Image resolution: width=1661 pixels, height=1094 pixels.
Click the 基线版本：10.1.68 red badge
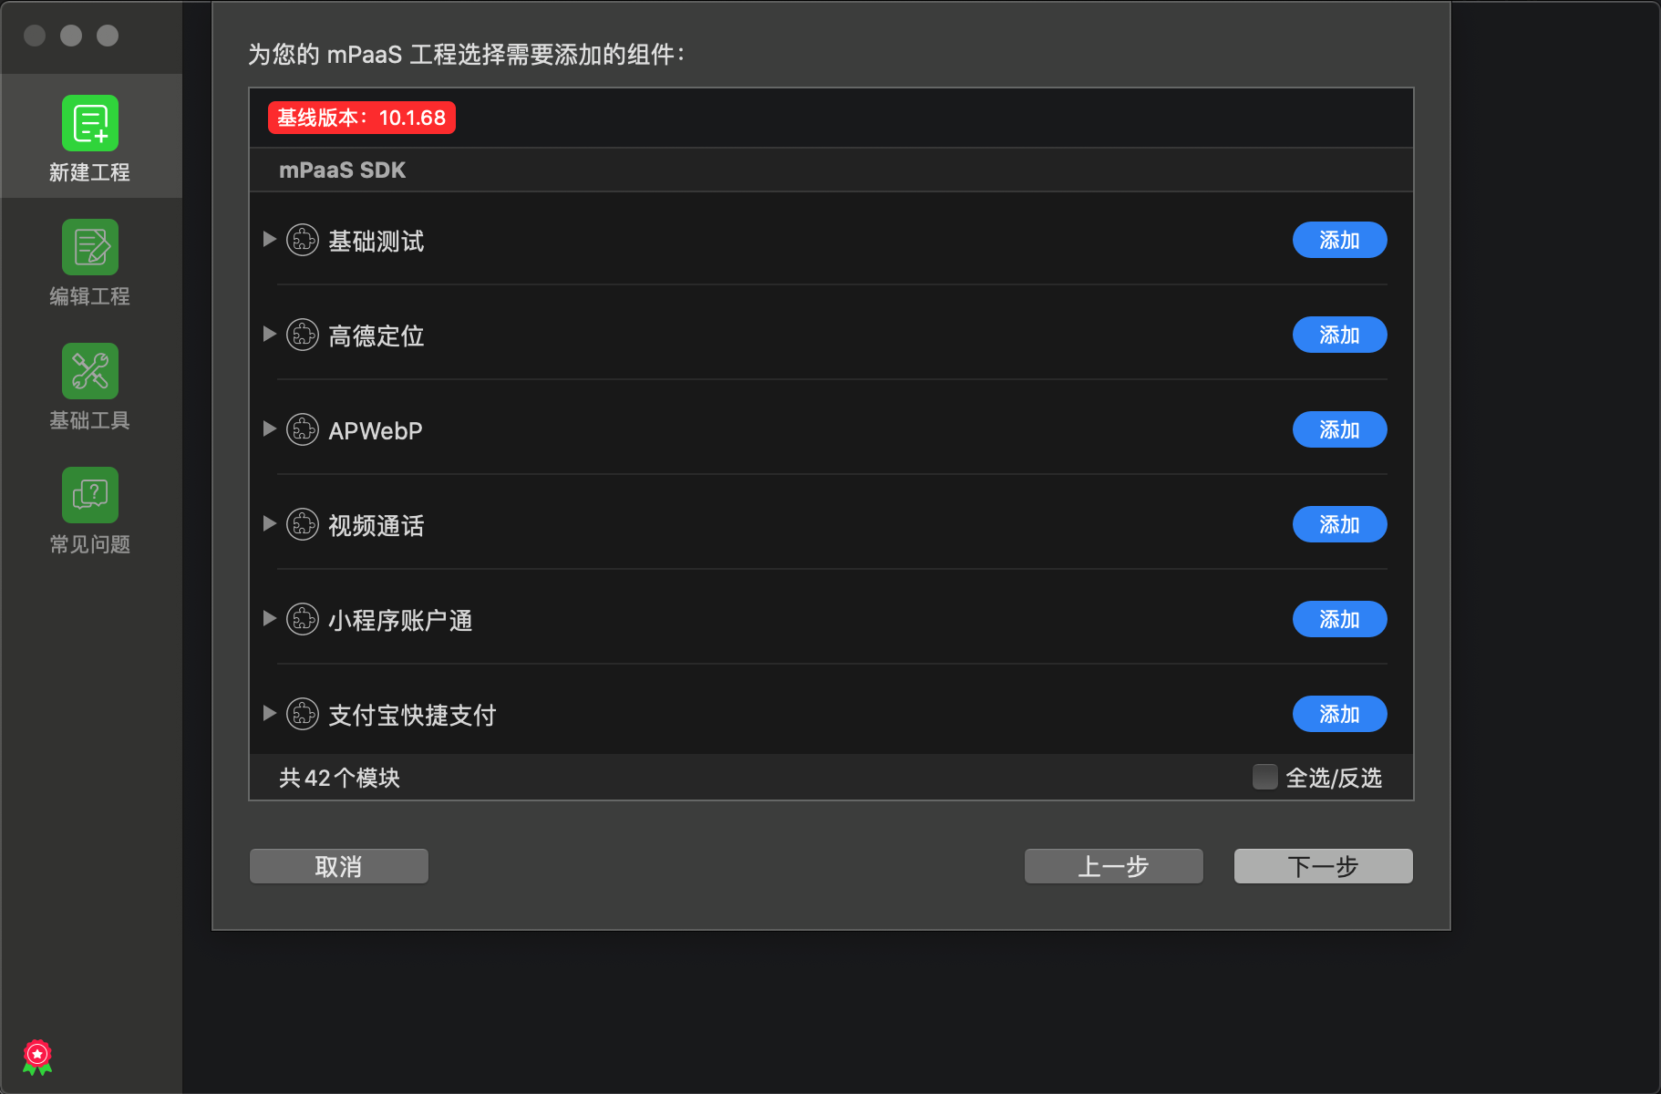[x=362, y=118]
